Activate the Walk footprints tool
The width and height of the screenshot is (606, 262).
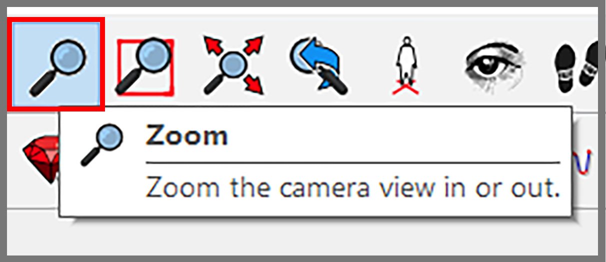pyautogui.click(x=575, y=66)
